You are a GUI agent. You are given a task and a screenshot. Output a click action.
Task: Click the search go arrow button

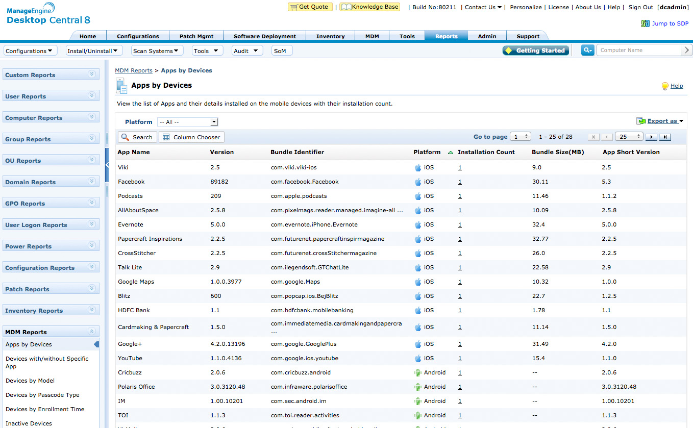click(687, 50)
